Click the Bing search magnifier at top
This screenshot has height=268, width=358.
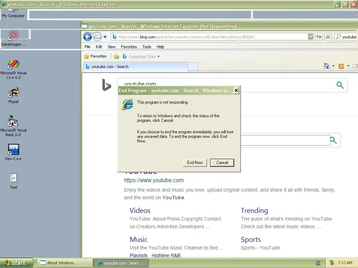click(x=340, y=85)
